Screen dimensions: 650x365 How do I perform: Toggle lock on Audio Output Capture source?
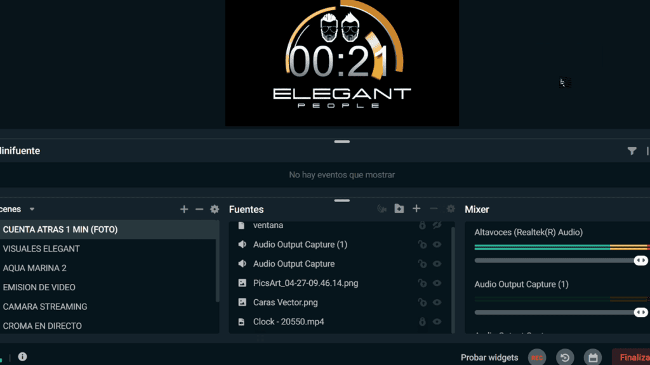(422, 264)
